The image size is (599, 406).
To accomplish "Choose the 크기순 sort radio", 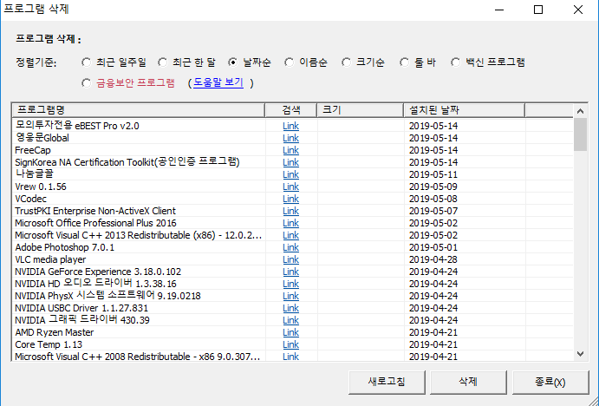I will (346, 62).
